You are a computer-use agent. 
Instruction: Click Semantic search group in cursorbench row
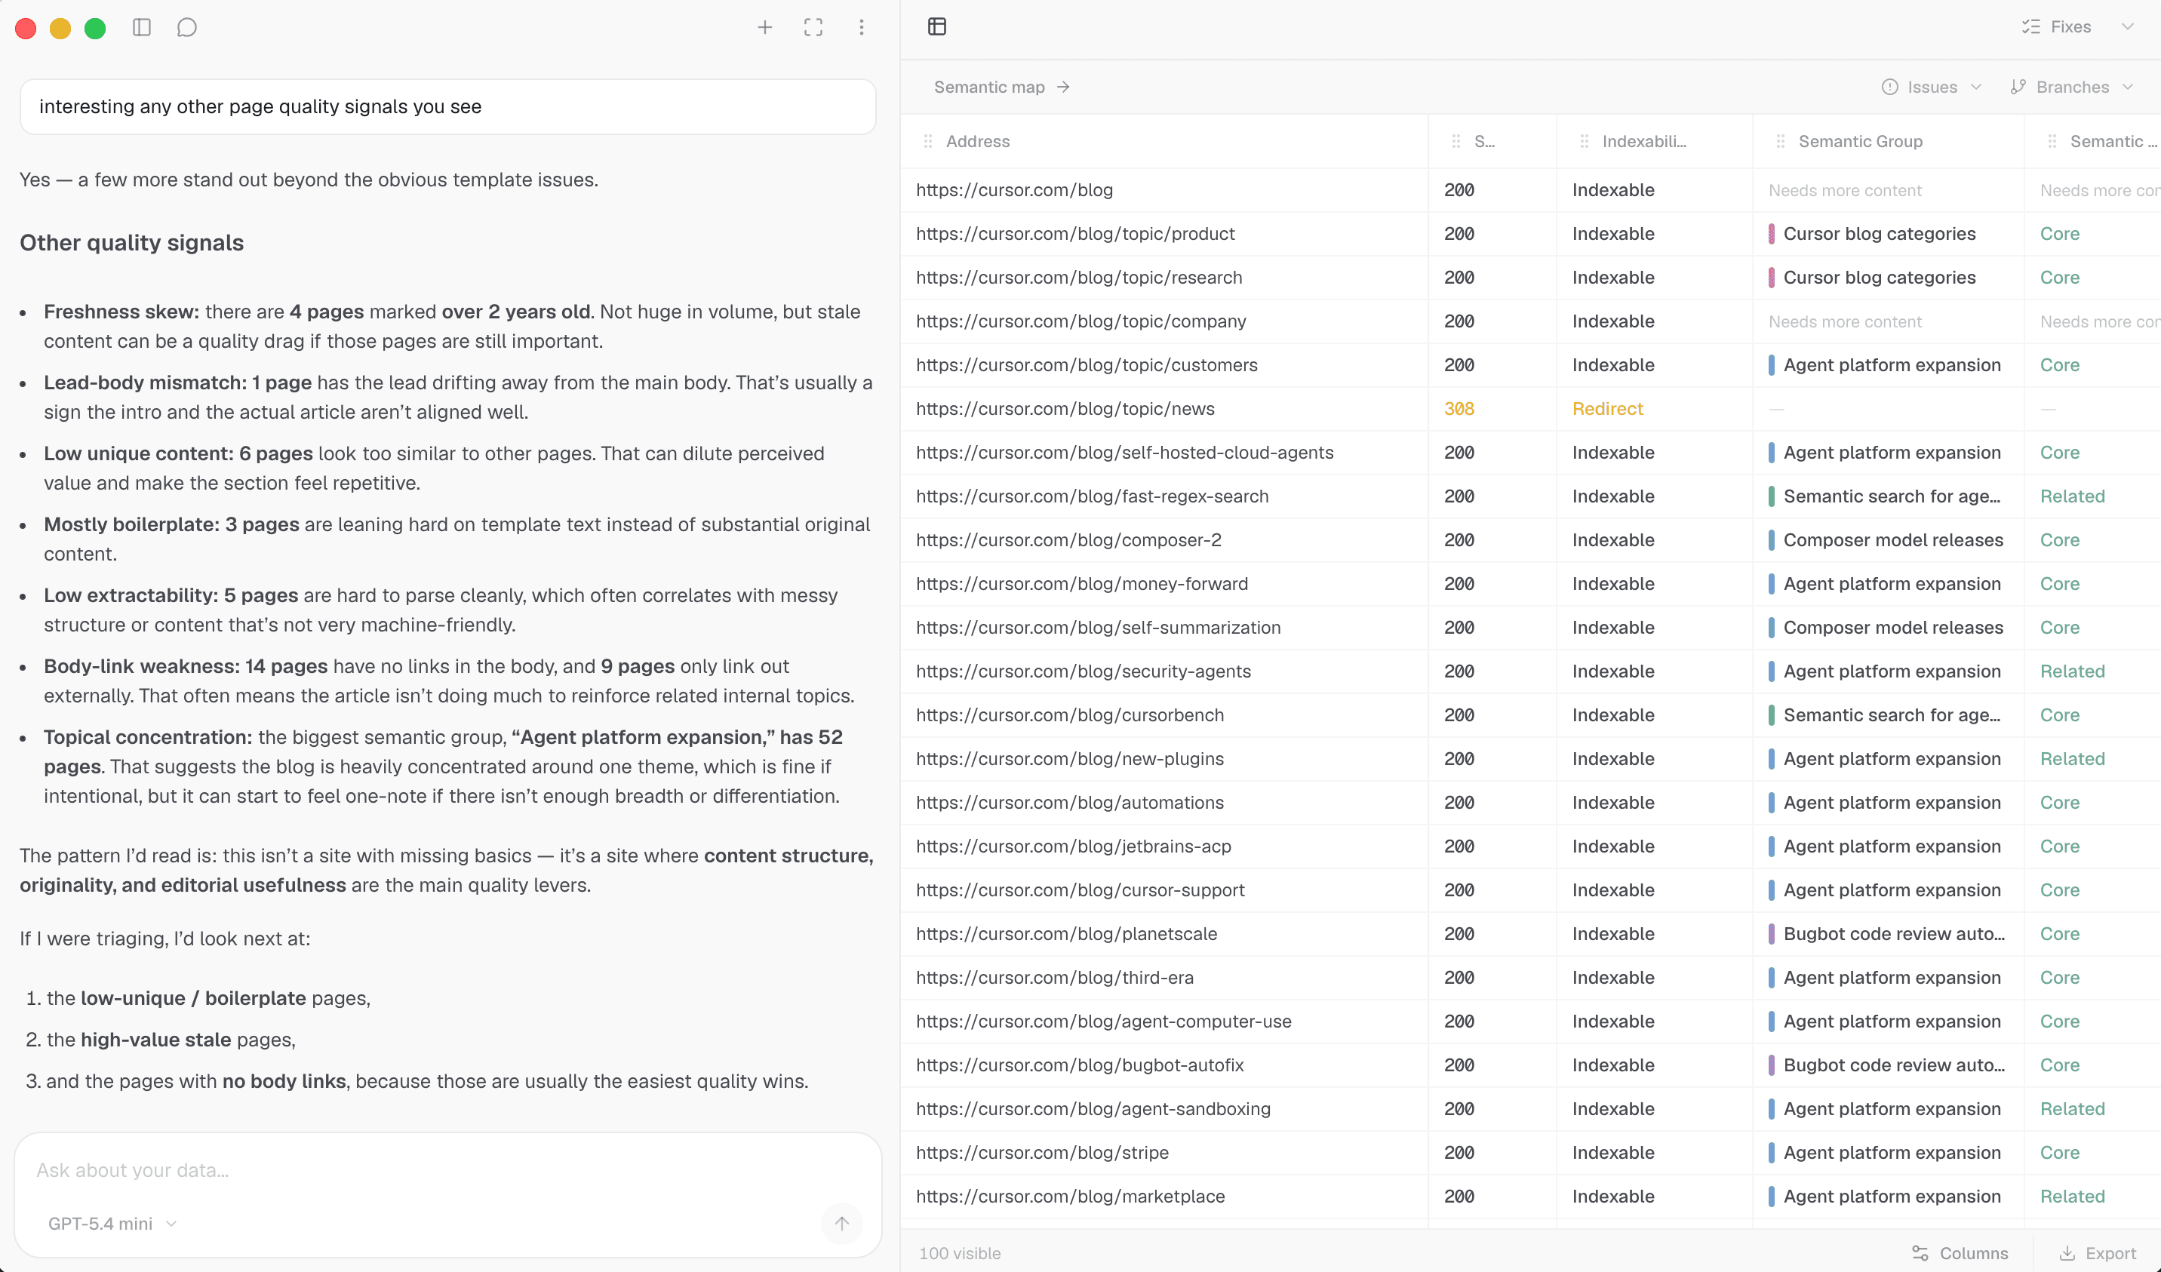tap(1892, 715)
